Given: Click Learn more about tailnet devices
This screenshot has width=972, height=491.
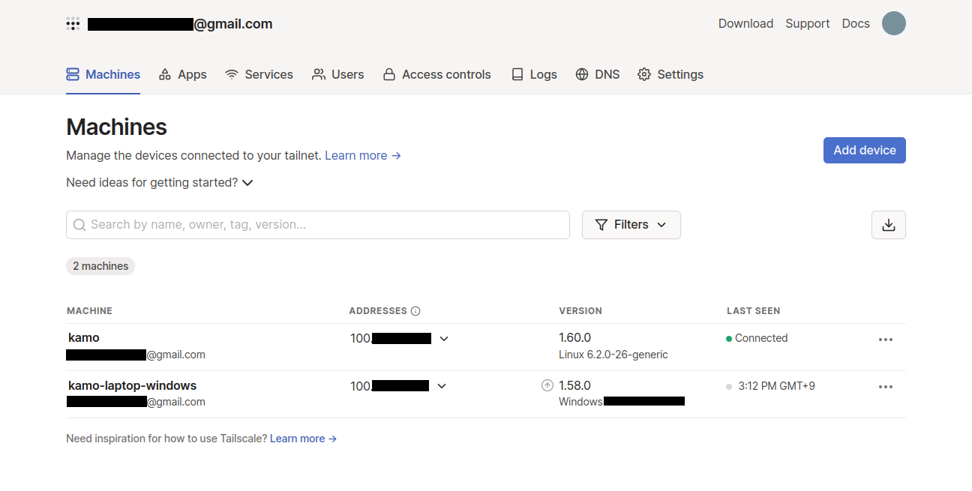Looking at the screenshot, I should tap(363, 155).
